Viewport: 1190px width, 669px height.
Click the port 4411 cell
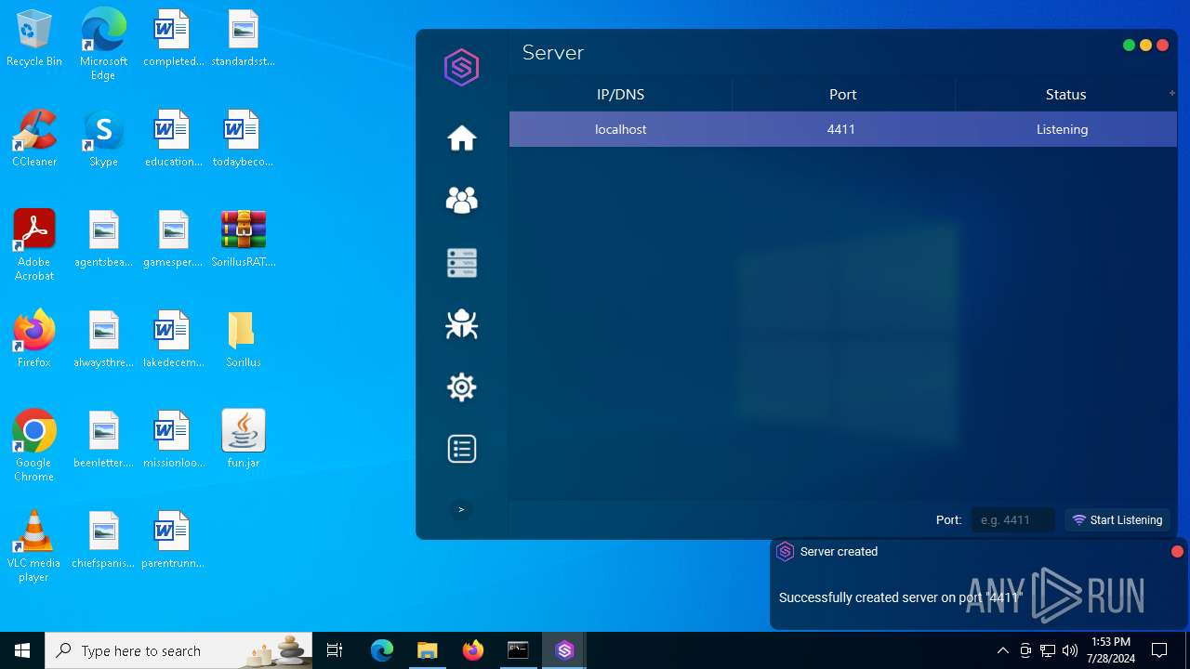tap(841, 129)
